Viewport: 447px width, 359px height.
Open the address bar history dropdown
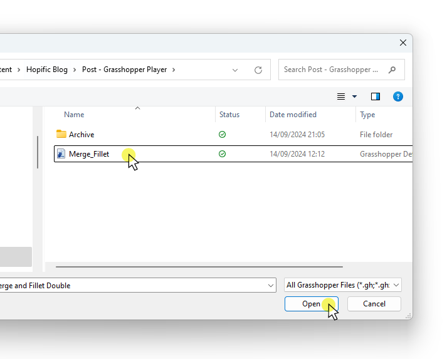coord(236,70)
